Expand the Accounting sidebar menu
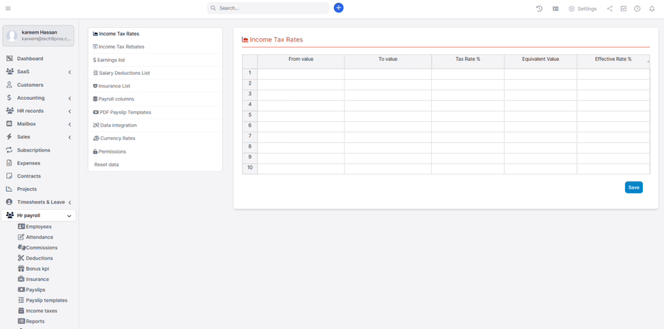The image size is (664, 329). [x=39, y=98]
